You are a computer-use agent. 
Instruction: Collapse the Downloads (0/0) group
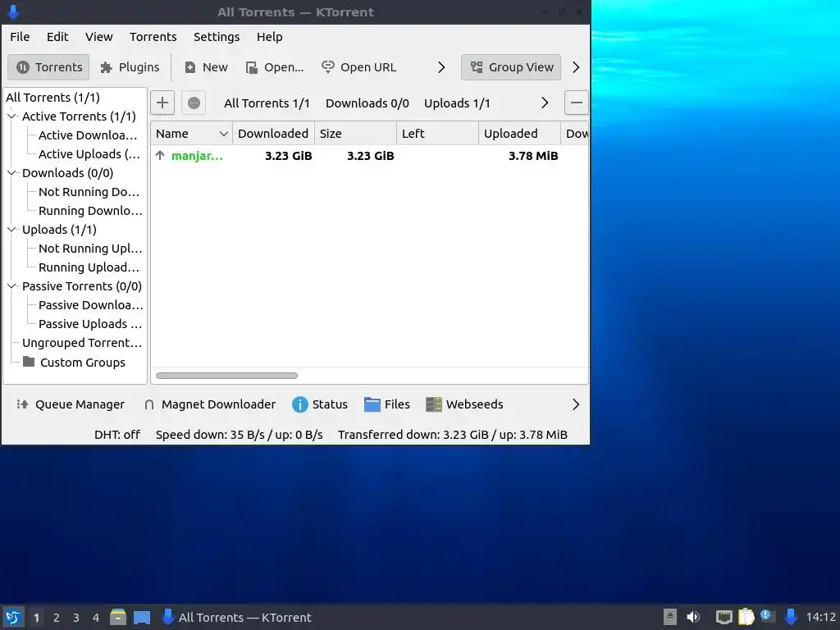[x=11, y=173]
